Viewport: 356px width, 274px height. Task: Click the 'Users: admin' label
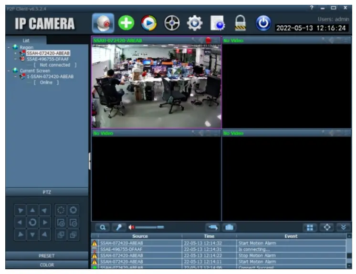(x=333, y=19)
